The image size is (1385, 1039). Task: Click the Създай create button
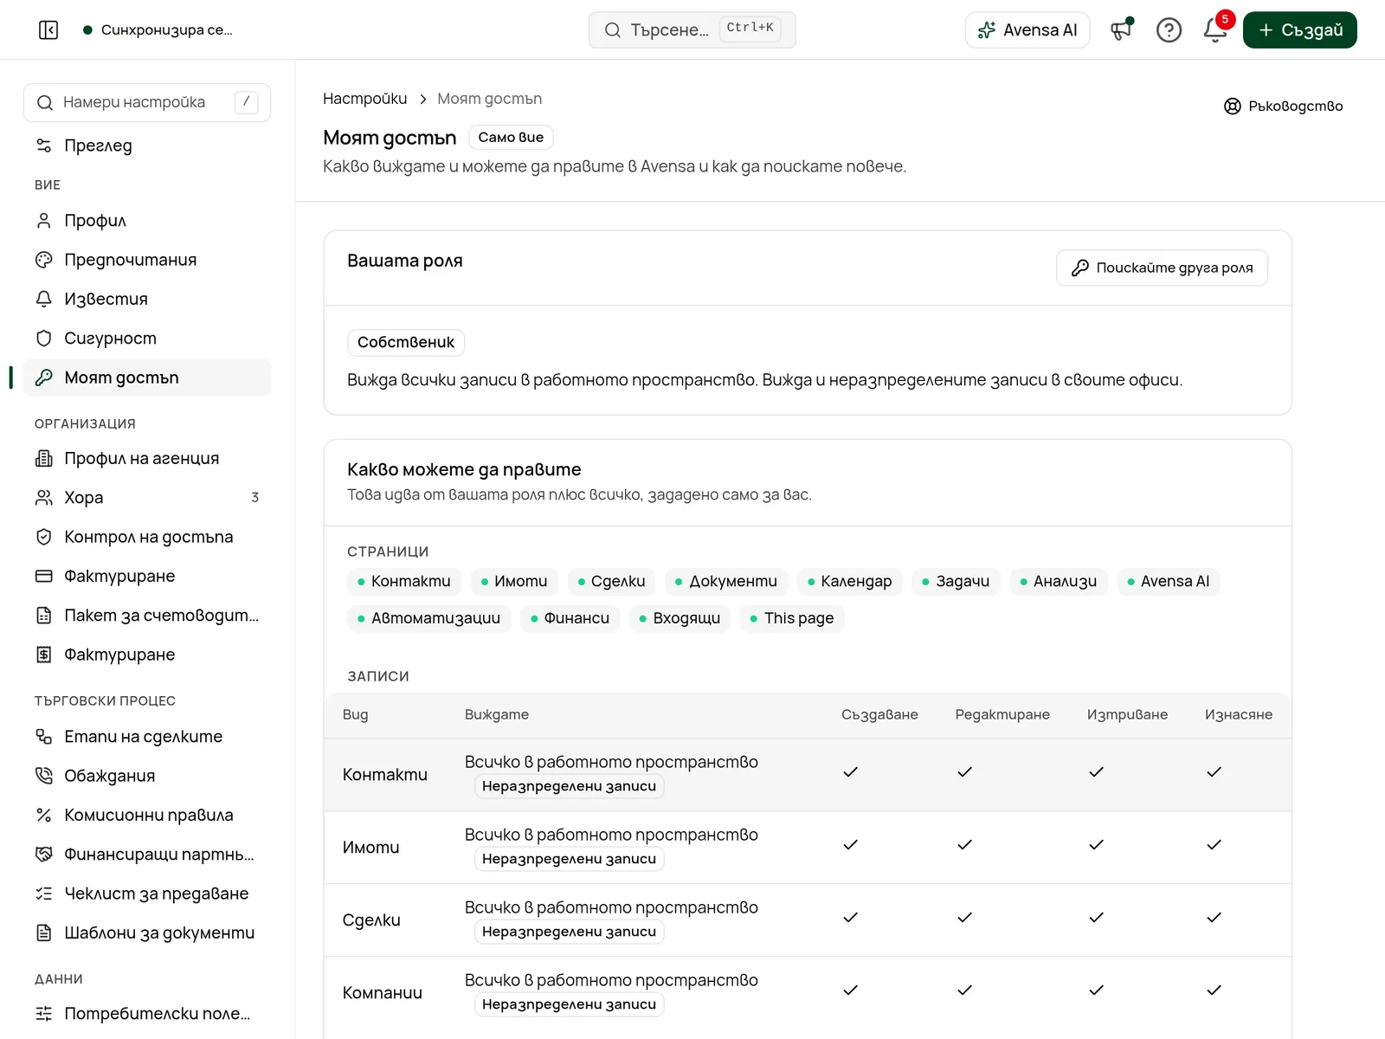tap(1300, 30)
